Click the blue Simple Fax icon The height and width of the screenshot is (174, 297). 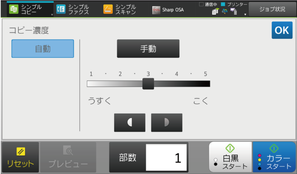tap(61, 9)
